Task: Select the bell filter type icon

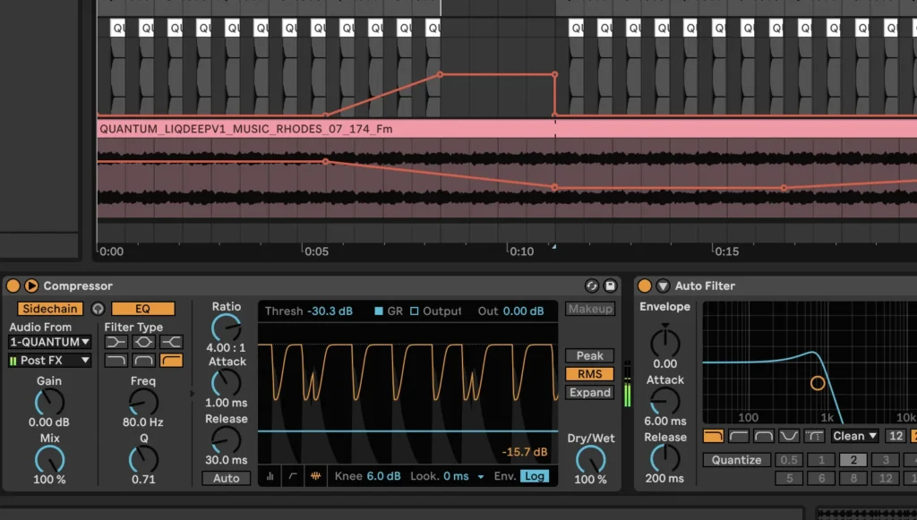Action: point(143,341)
